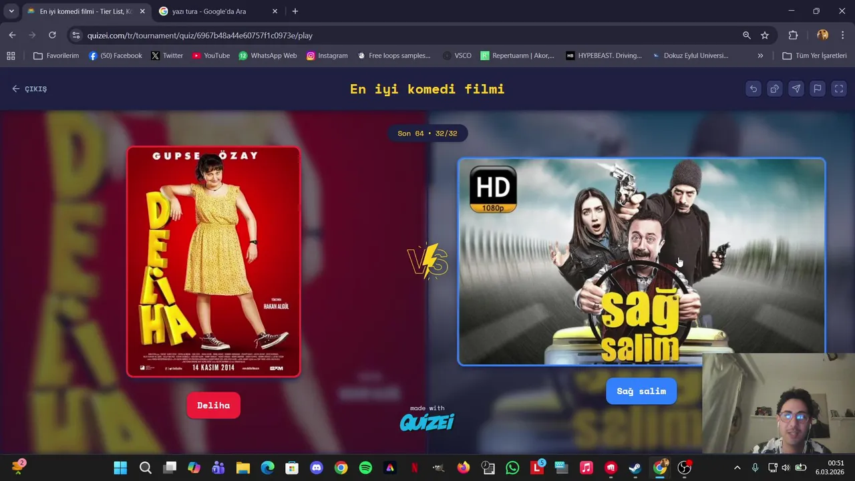Viewport: 855px width, 481px height.
Task: Exit quiz via ÇIKIŞ back arrow
Action: point(29,89)
